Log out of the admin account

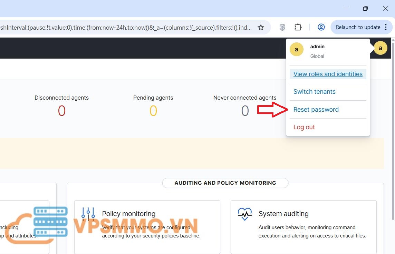pyautogui.click(x=304, y=127)
